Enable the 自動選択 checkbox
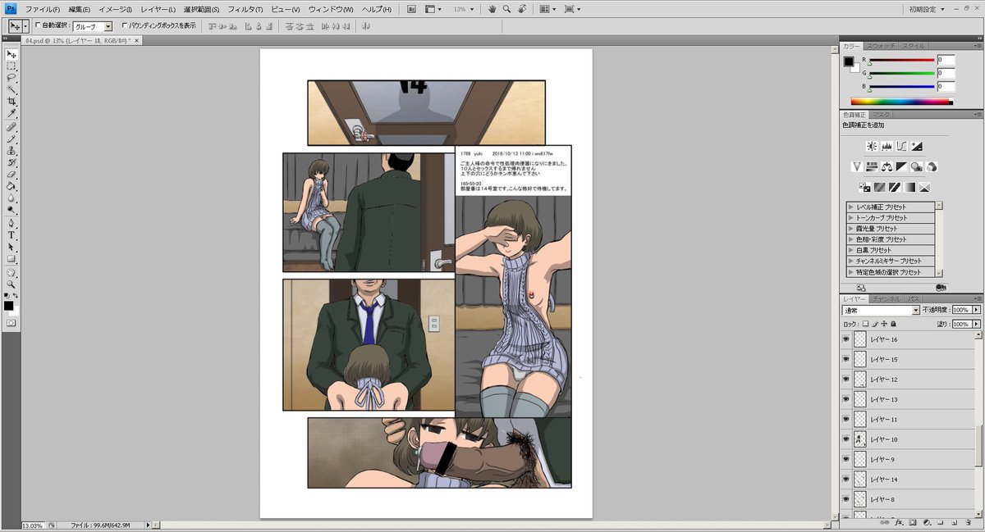This screenshot has height=532, width=985. [38, 25]
